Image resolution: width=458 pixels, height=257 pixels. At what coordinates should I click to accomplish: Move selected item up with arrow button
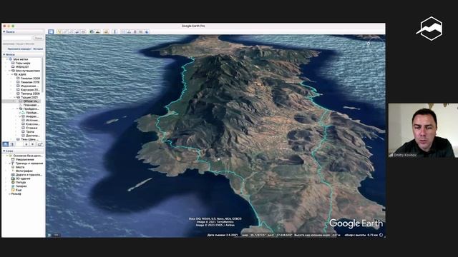coord(26,144)
